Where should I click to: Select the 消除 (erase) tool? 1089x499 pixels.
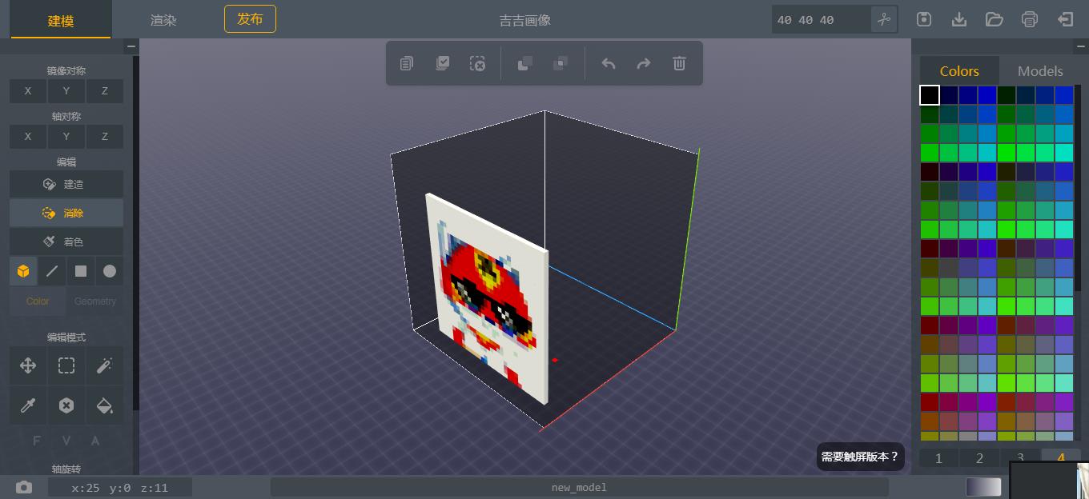click(66, 213)
